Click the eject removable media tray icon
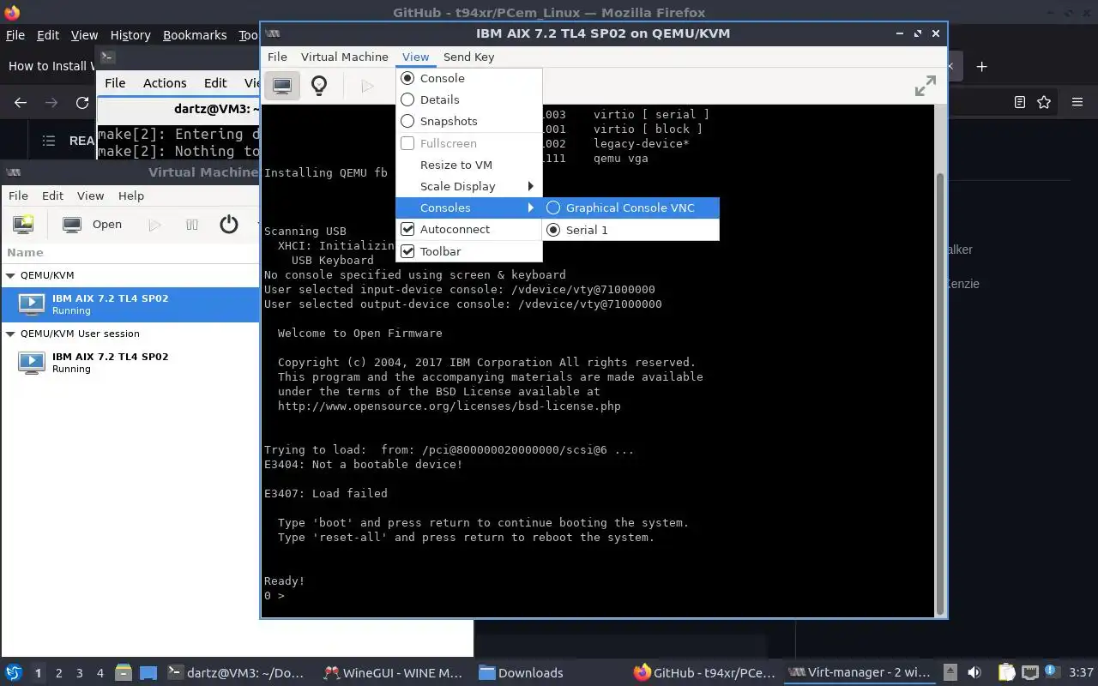Screen dimensions: 1098x686 click(x=950, y=672)
